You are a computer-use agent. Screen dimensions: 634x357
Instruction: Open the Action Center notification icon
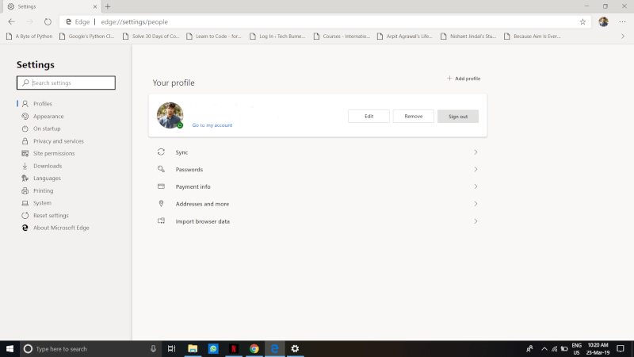pos(621,348)
